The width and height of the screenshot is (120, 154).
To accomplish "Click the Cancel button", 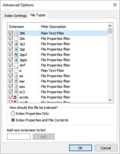I will (x=106, y=148).
